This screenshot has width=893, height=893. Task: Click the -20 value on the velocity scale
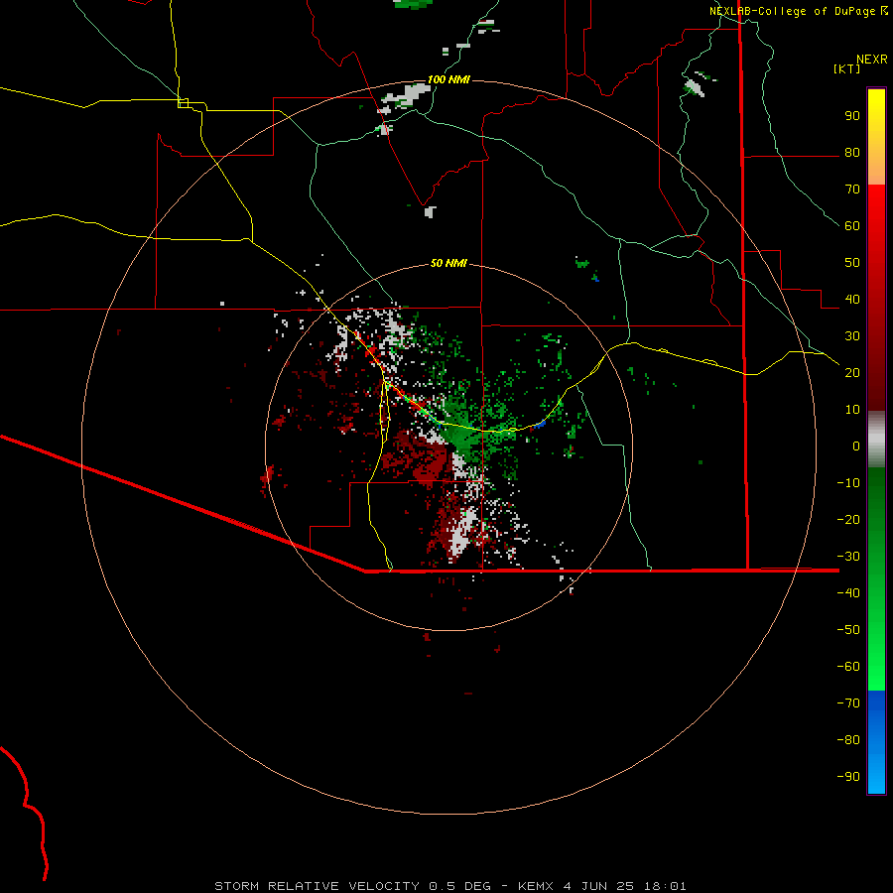point(848,519)
